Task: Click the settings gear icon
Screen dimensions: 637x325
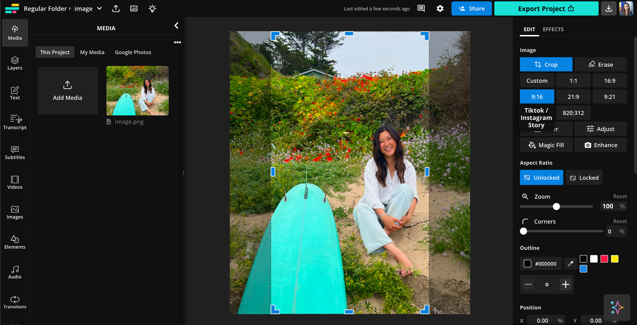Action: click(440, 9)
